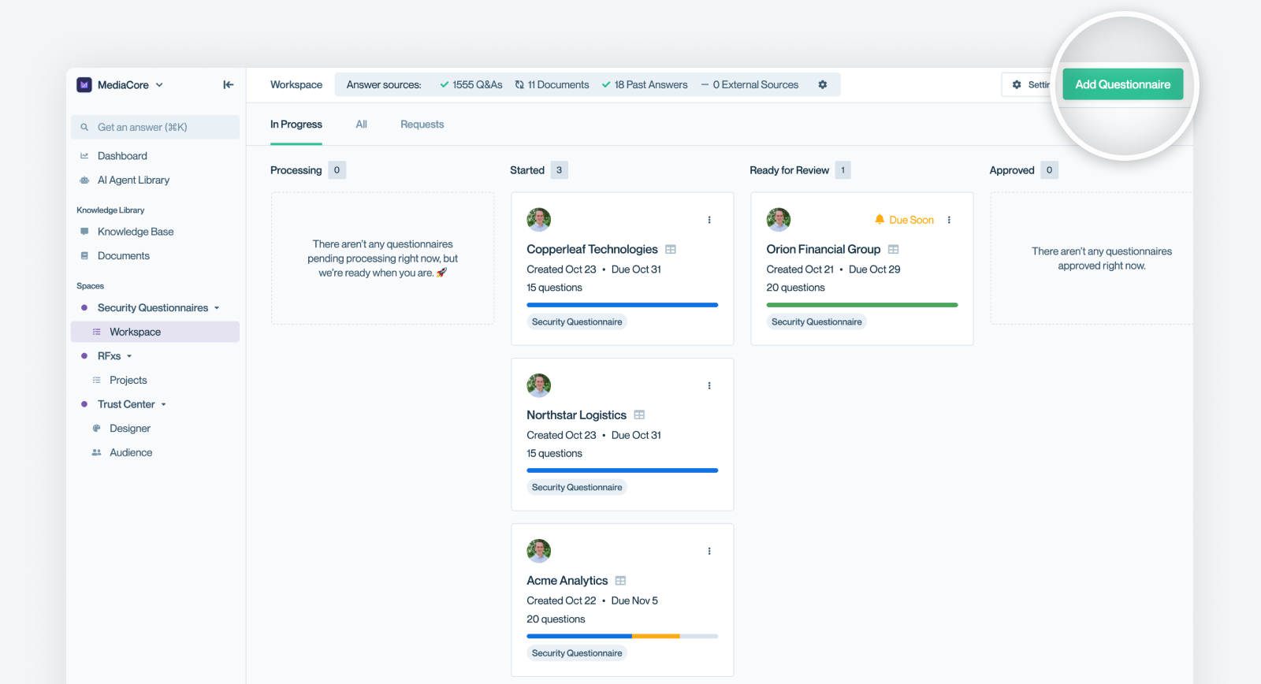Collapse the sidebar with the arrow icon
The image size is (1261, 684).
(x=228, y=85)
